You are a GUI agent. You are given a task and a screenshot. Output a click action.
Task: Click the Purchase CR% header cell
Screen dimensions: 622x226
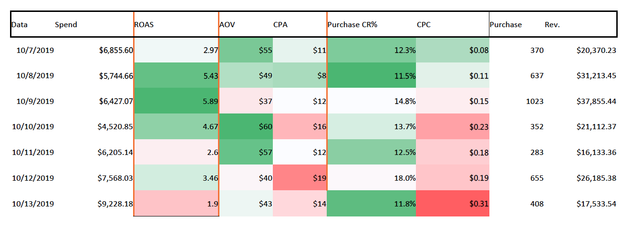[x=352, y=25]
